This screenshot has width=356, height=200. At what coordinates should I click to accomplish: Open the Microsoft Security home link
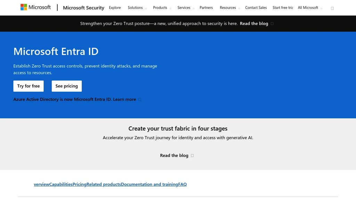83,8
